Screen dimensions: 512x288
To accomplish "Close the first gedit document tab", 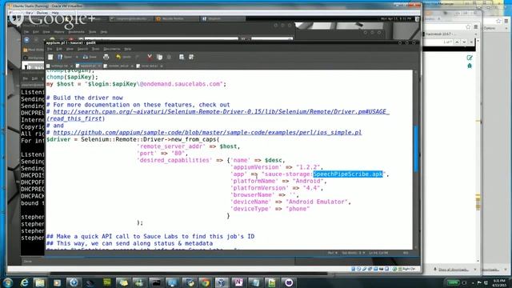I will pos(71,66).
